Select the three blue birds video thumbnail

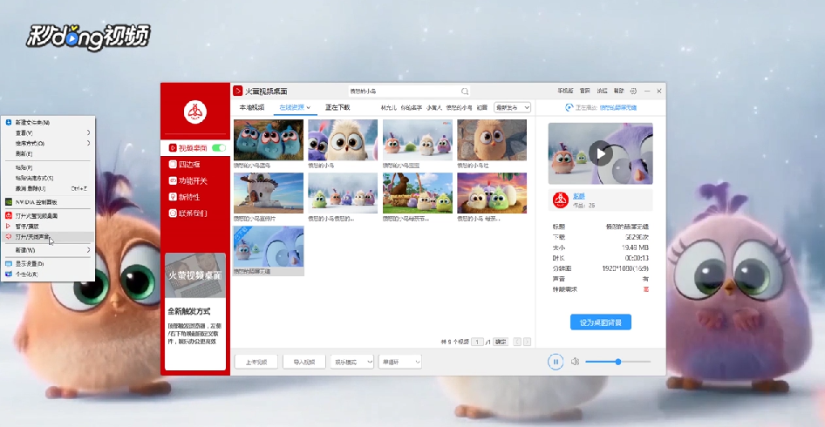[x=269, y=140]
